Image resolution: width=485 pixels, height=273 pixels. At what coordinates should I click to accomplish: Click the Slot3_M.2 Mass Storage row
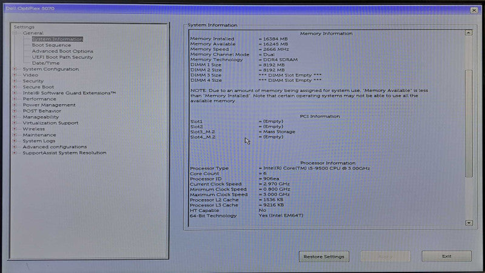click(243, 131)
